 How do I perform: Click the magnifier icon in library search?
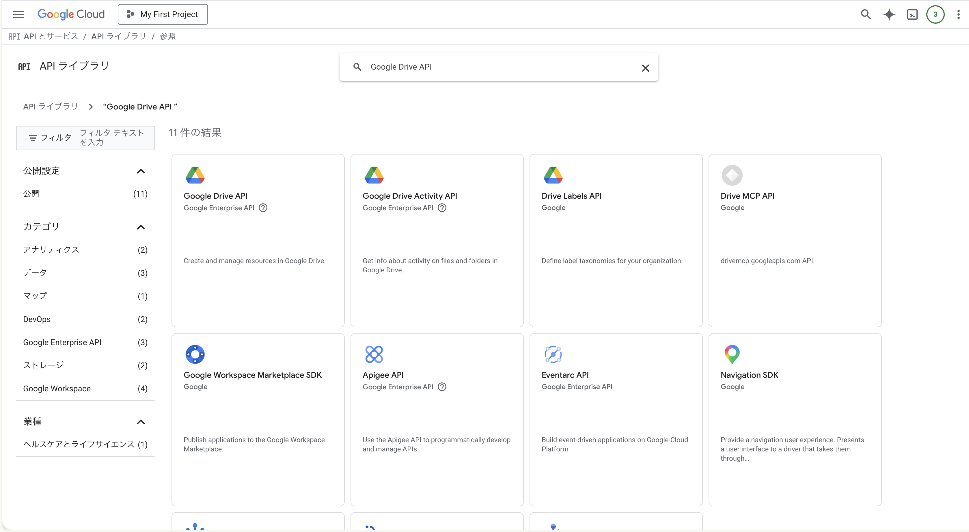click(x=357, y=67)
